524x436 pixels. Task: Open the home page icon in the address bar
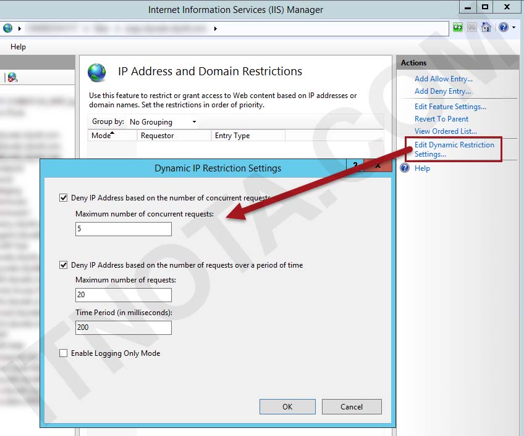[486, 28]
